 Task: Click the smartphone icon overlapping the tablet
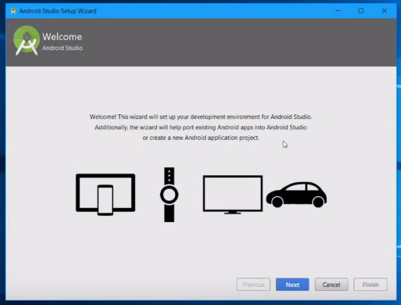(x=106, y=199)
